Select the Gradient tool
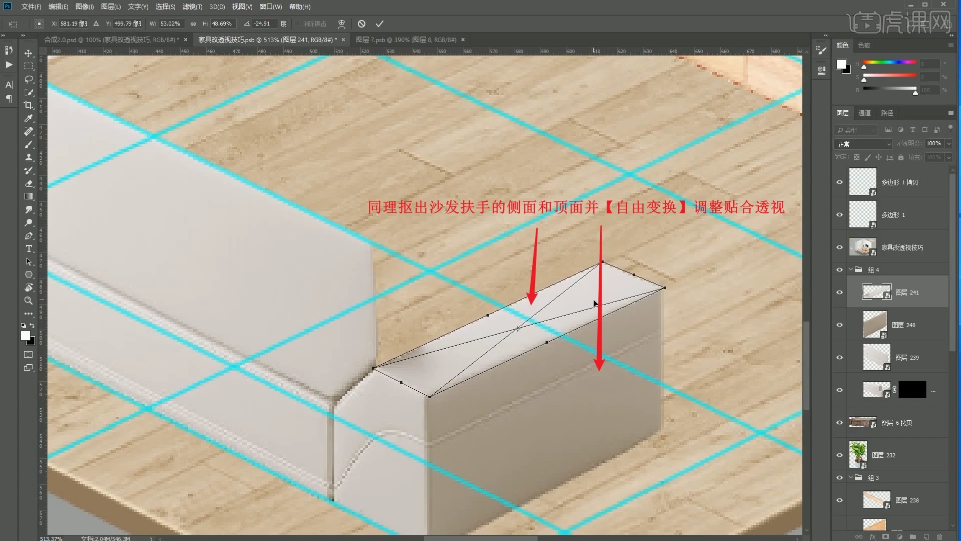This screenshot has width=961, height=541. pos(29,196)
